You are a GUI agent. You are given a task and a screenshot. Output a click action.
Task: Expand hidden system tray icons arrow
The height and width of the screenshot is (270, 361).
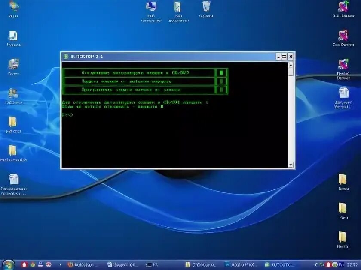point(316,265)
